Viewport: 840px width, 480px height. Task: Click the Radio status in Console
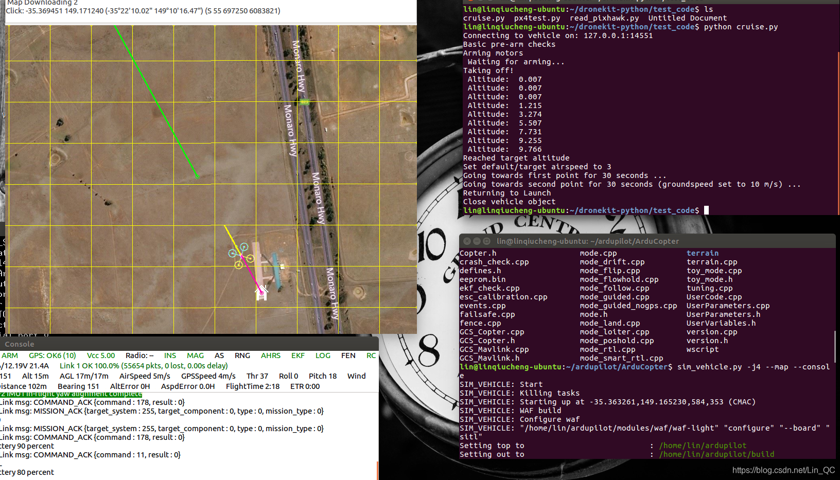(139, 355)
